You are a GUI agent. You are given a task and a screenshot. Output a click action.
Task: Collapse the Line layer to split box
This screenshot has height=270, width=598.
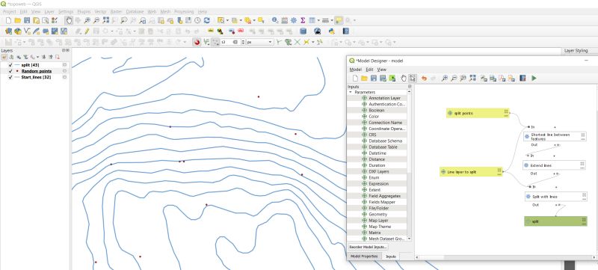pyautogui.click(x=499, y=174)
